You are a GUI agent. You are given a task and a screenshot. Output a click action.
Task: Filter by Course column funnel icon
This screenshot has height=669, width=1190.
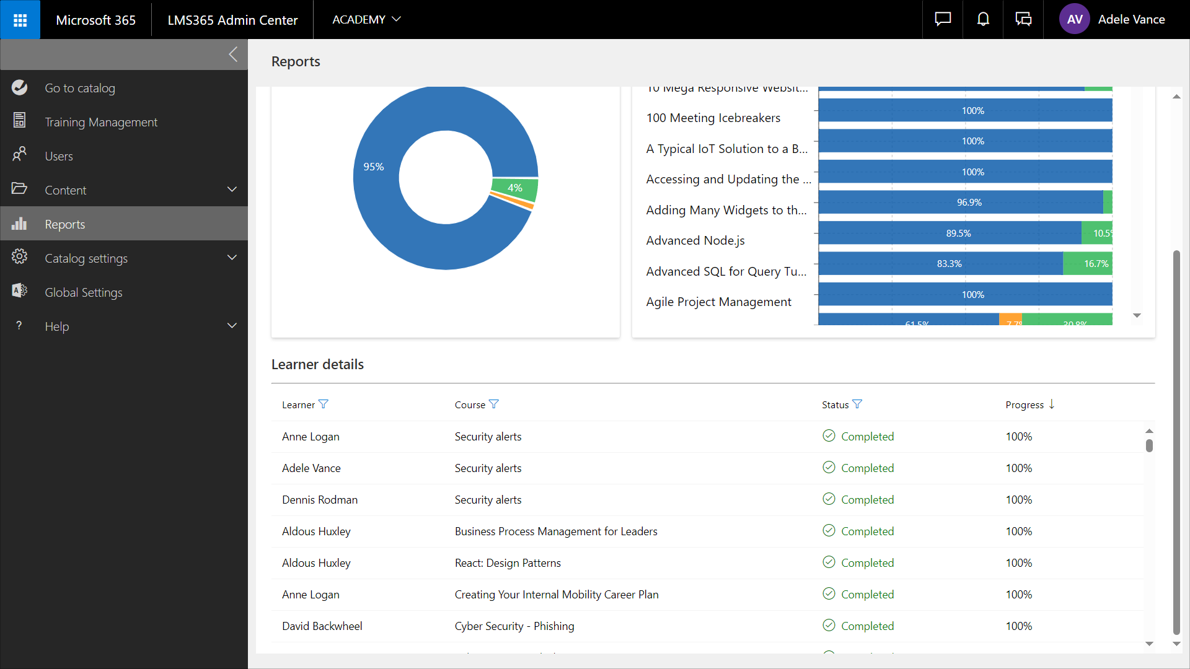pyautogui.click(x=494, y=404)
